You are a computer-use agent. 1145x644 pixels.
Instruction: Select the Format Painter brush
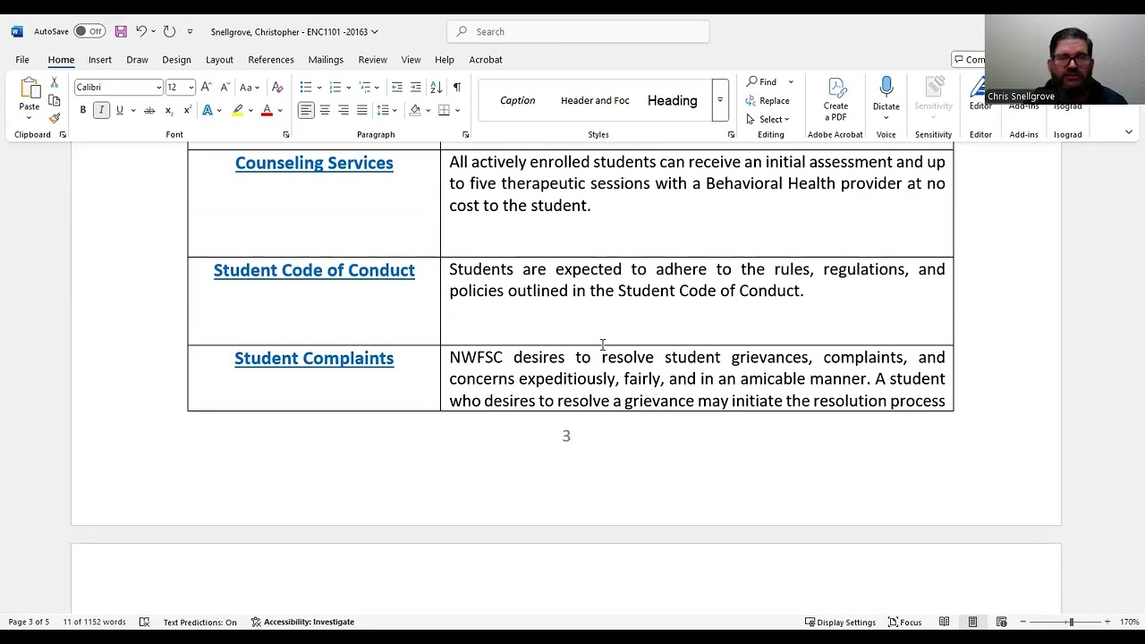click(x=55, y=118)
